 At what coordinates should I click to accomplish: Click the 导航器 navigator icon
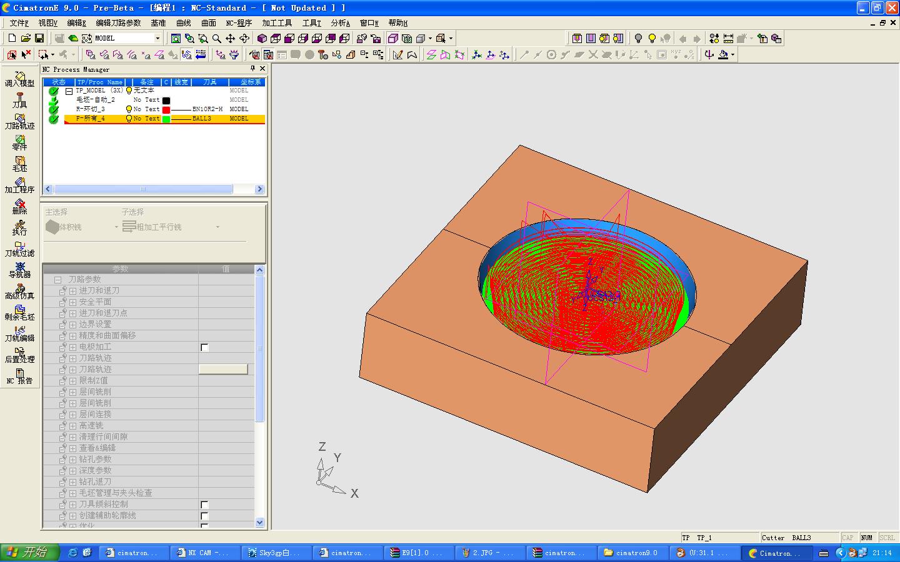point(19,269)
